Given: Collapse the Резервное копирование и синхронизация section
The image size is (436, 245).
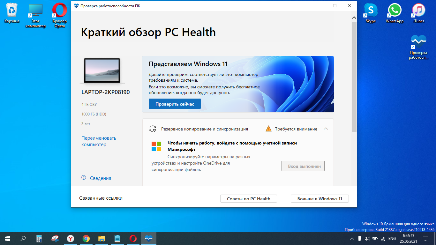Looking at the screenshot, I should click(x=326, y=129).
